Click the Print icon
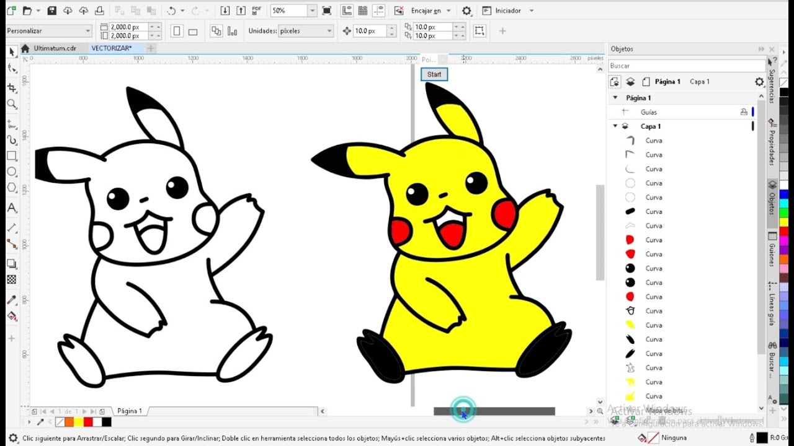The height and width of the screenshot is (446, 794). [99, 11]
